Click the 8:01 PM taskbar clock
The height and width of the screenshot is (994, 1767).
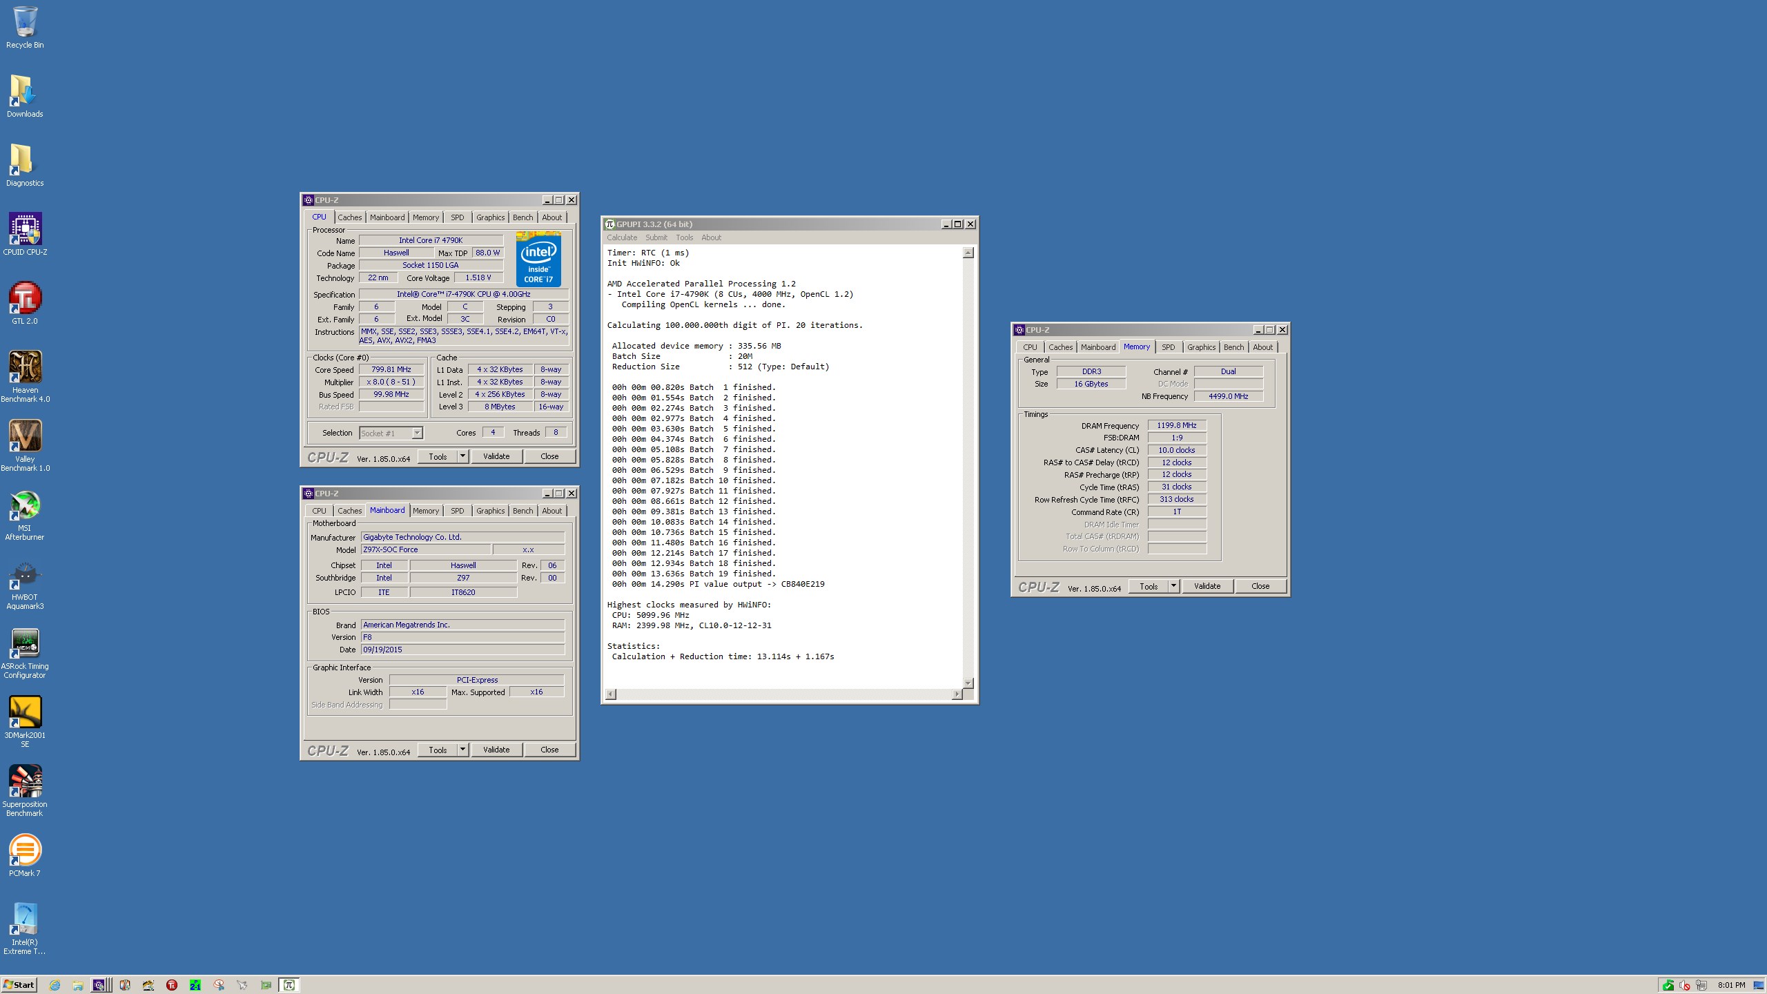click(x=1731, y=985)
